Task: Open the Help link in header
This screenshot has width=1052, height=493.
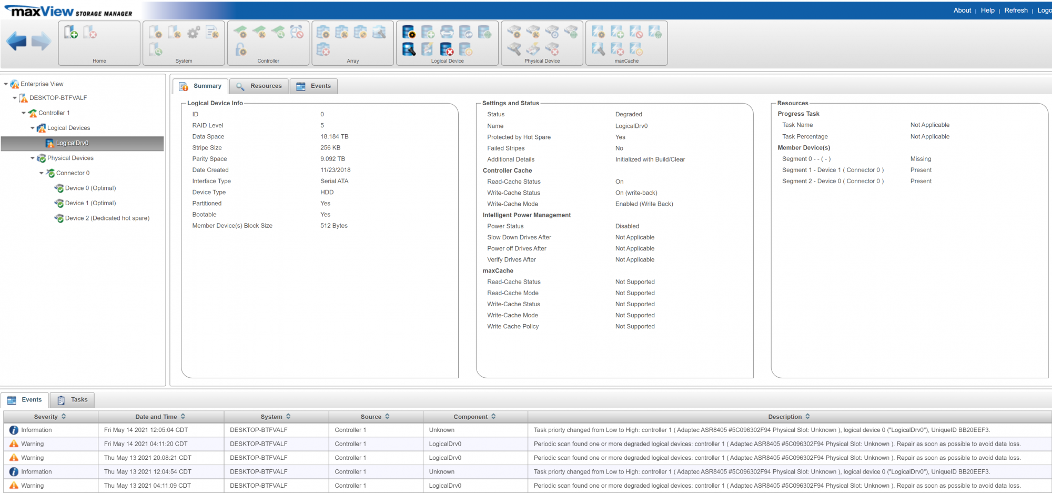Action: [x=987, y=11]
